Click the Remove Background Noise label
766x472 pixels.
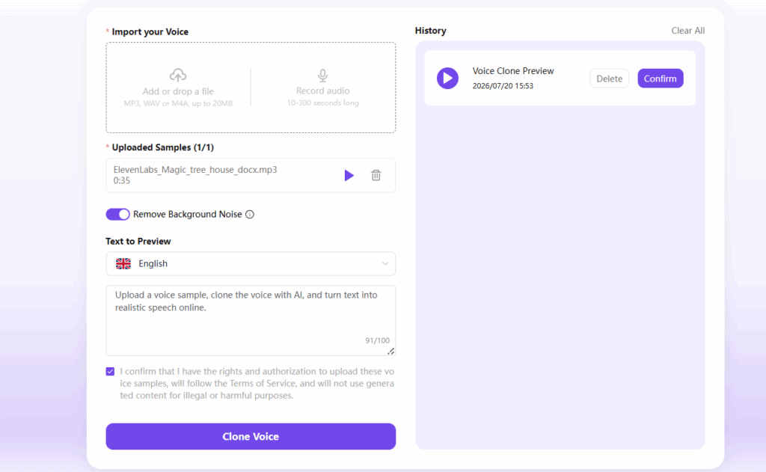click(x=188, y=215)
